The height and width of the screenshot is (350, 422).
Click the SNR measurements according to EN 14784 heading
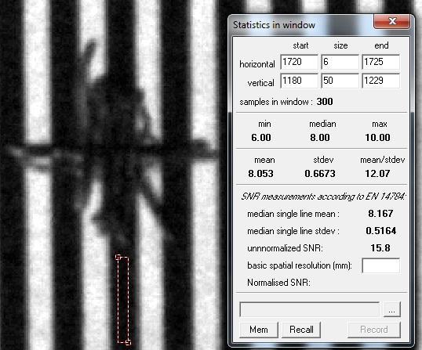[x=323, y=197]
